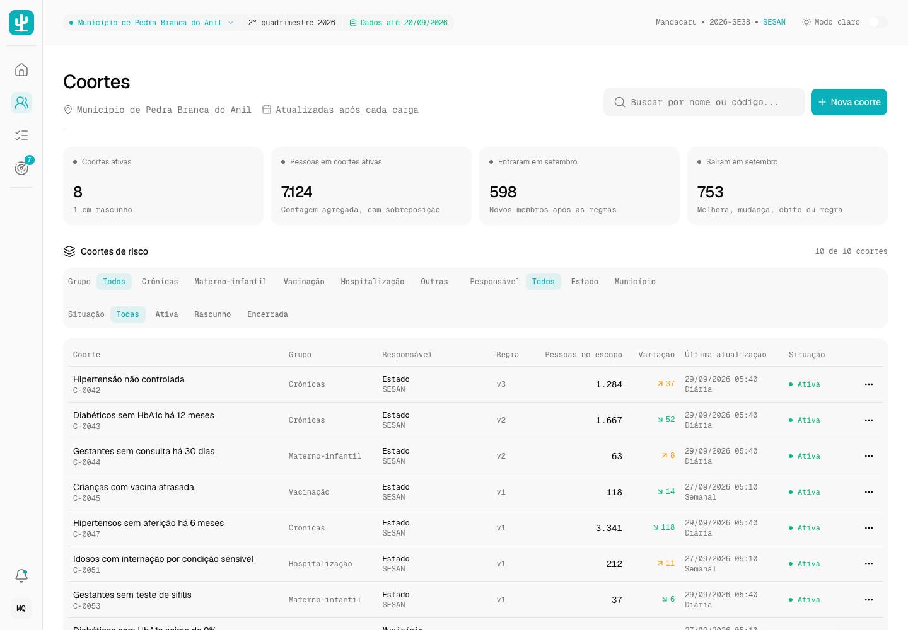Expand the Município de Pedra Branca selector

151,23
